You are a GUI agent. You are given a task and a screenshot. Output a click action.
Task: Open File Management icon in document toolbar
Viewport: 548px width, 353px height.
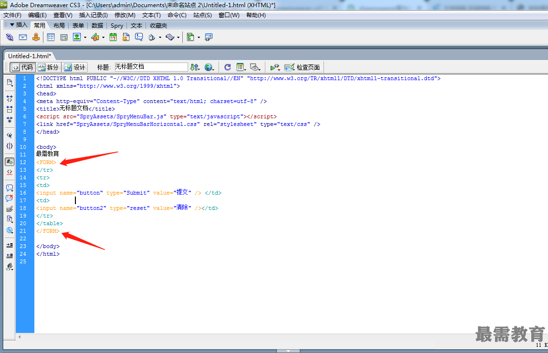(195, 67)
